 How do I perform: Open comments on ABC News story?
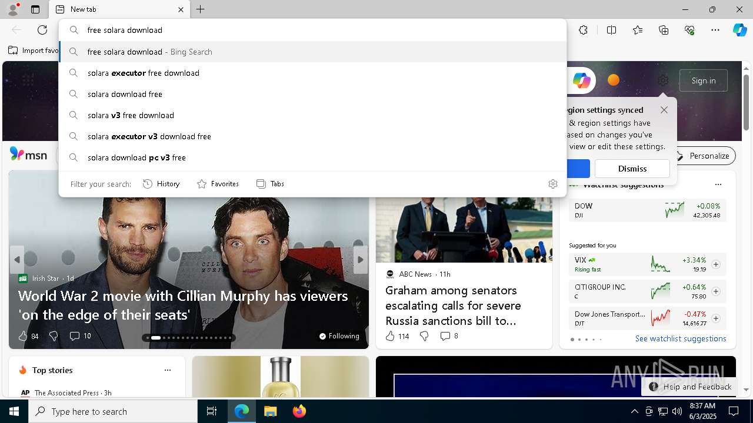449,336
